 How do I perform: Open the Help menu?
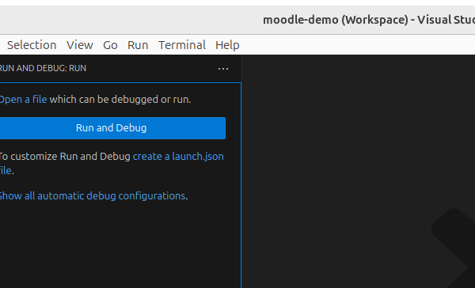227,45
